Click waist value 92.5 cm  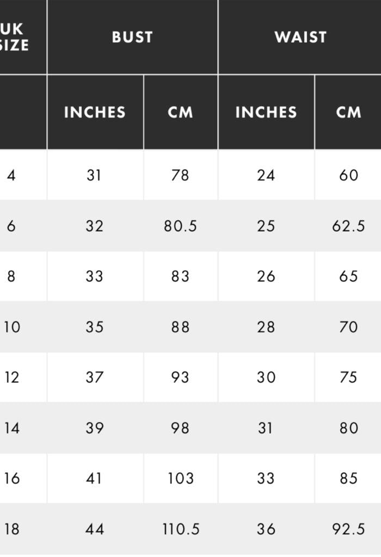coord(348,529)
